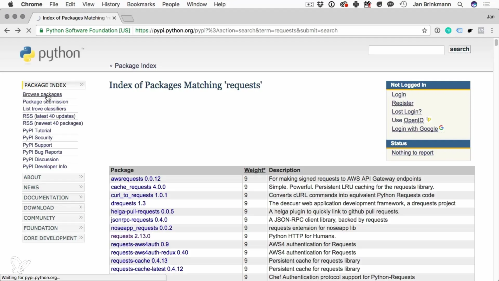Image resolution: width=499 pixels, height=281 pixels.
Task: Expand the DOWNLOAD sidebar section
Action: coord(53,208)
